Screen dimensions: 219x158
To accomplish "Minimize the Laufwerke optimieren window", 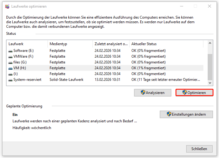I will coord(182,6).
